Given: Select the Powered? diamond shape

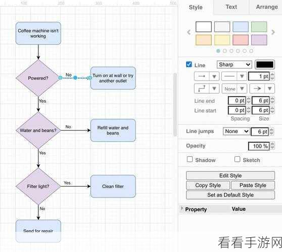Looking at the screenshot, I should (x=38, y=78).
